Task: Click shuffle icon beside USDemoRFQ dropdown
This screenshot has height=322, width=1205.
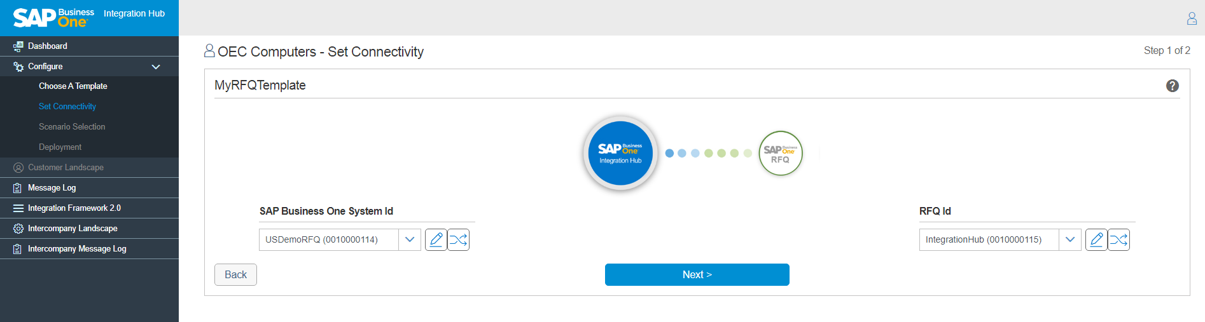Action: click(458, 239)
